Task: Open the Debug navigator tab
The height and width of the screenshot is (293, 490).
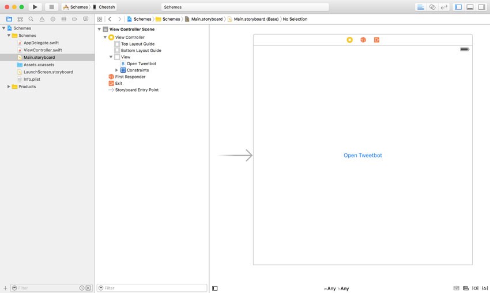Action: 64,19
